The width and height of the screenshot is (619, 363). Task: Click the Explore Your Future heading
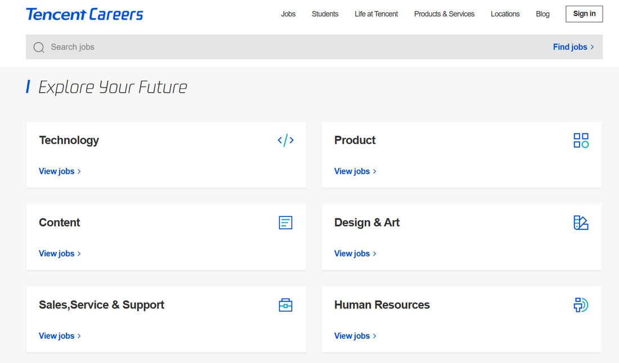point(113,88)
